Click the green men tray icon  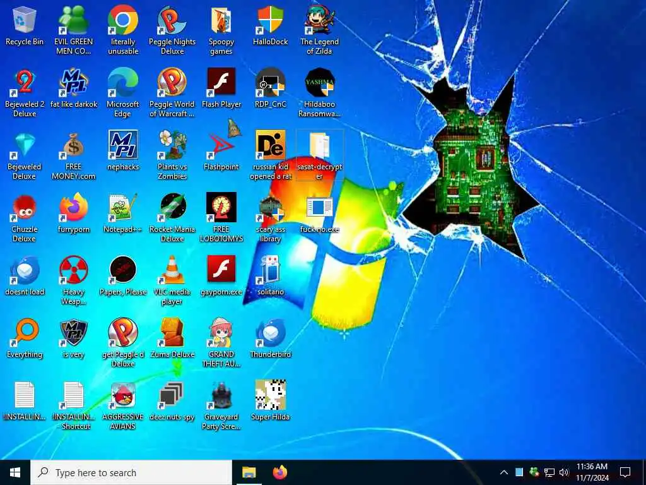coord(534,472)
